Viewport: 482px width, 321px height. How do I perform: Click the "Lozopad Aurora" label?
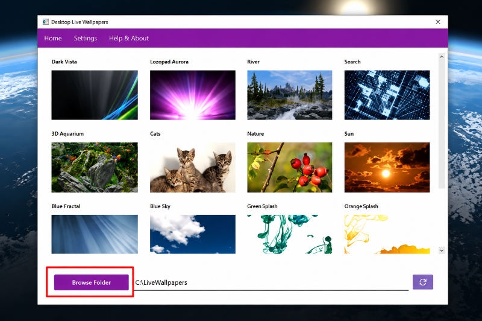click(169, 62)
